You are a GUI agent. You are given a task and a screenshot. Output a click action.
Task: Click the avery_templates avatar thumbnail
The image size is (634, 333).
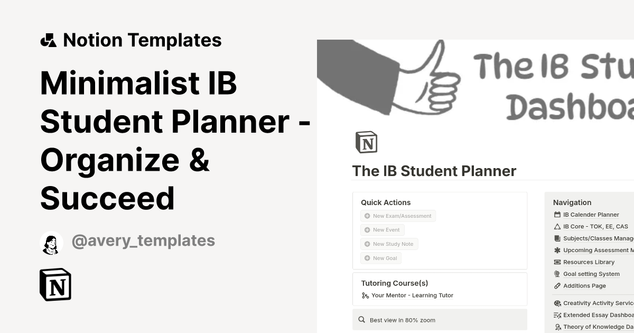[x=51, y=242]
